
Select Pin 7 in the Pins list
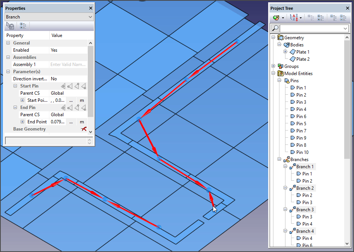pos(301,131)
